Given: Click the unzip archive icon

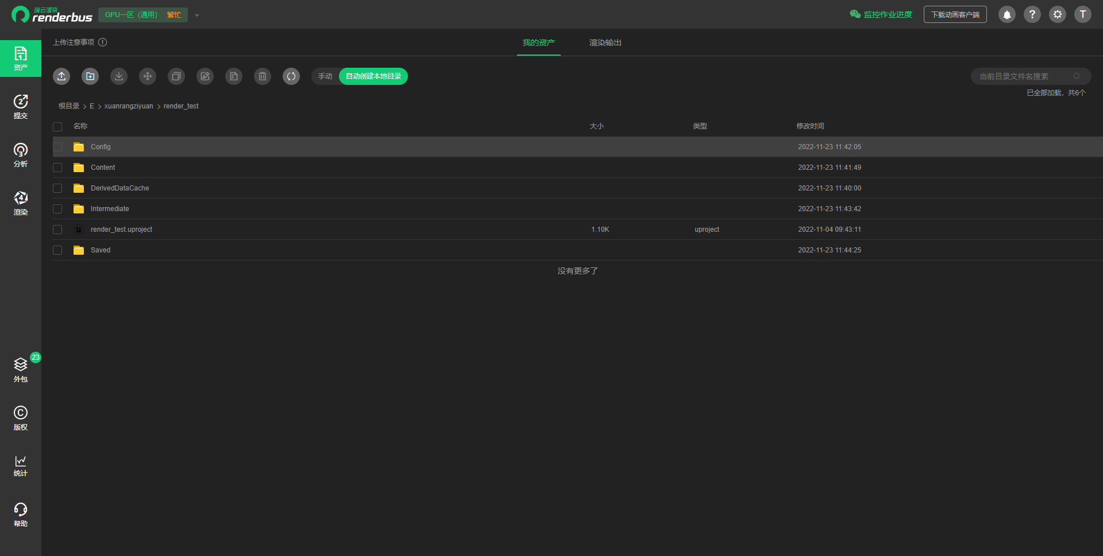Looking at the screenshot, I should (234, 76).
